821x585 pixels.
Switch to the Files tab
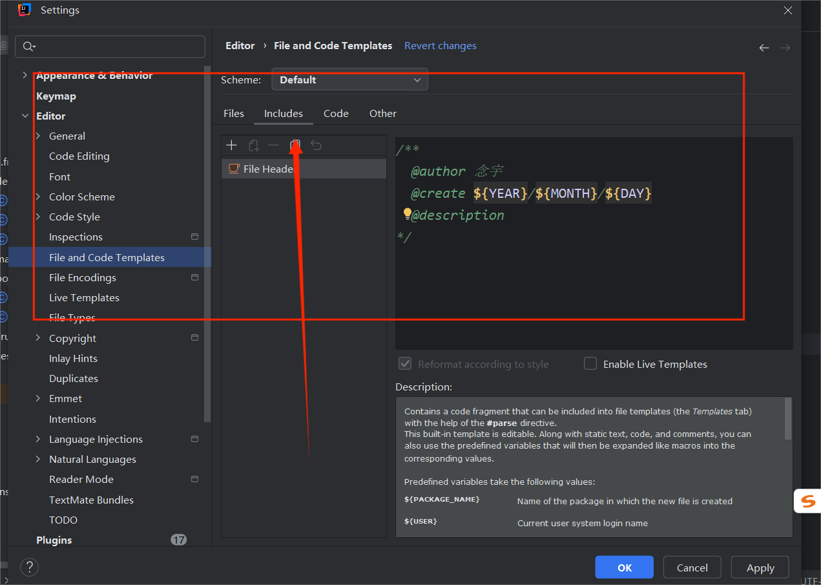(234, 114)
